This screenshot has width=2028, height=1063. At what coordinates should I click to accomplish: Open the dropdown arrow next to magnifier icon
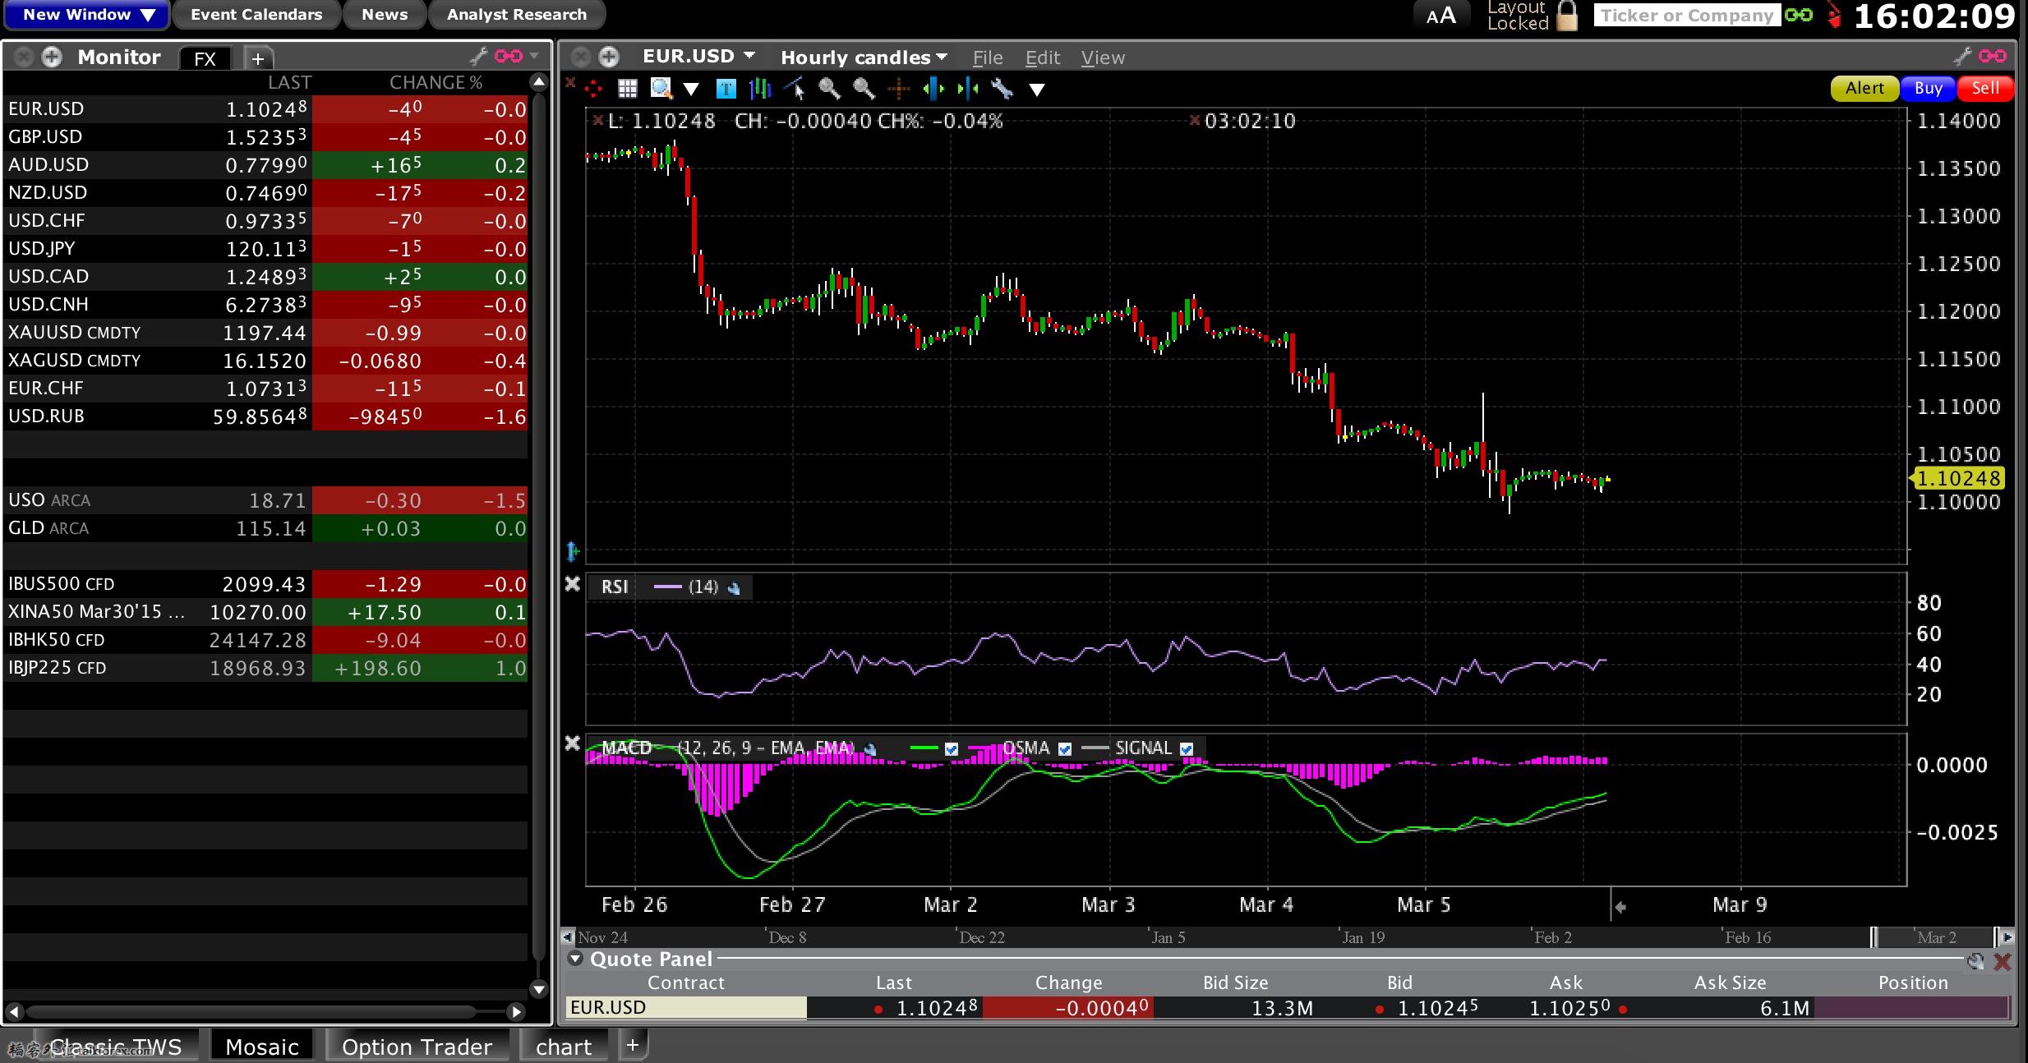pos(691,89)
